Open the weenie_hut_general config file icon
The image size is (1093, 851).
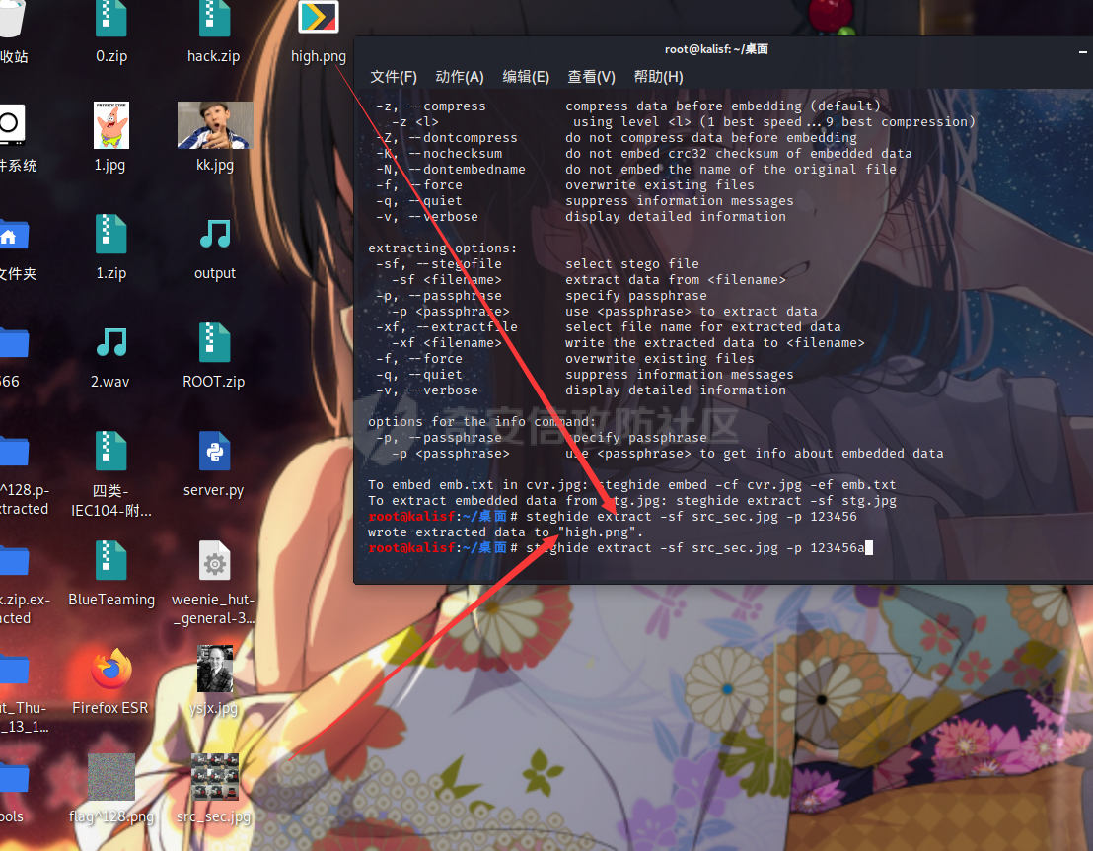(x=214, y=560)
